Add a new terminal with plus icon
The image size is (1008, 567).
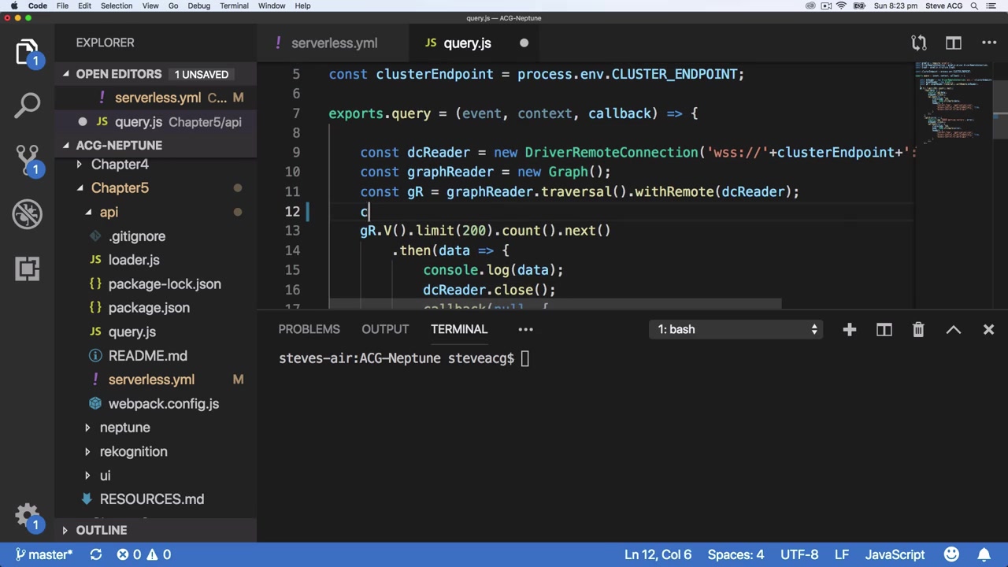(x=849, y=330)
